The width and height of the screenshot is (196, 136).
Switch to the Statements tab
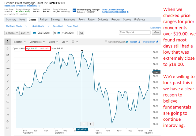(x=69, y=20)
